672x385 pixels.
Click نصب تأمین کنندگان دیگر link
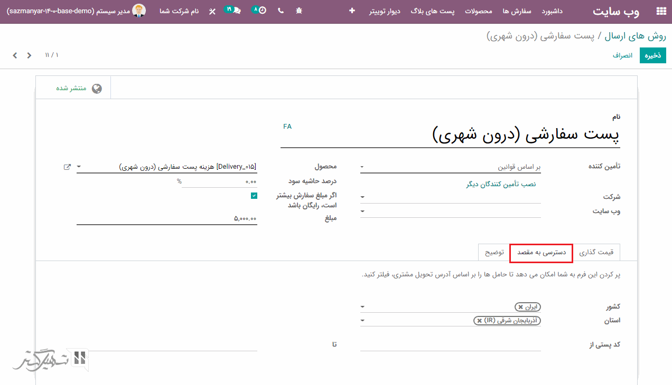501,184
